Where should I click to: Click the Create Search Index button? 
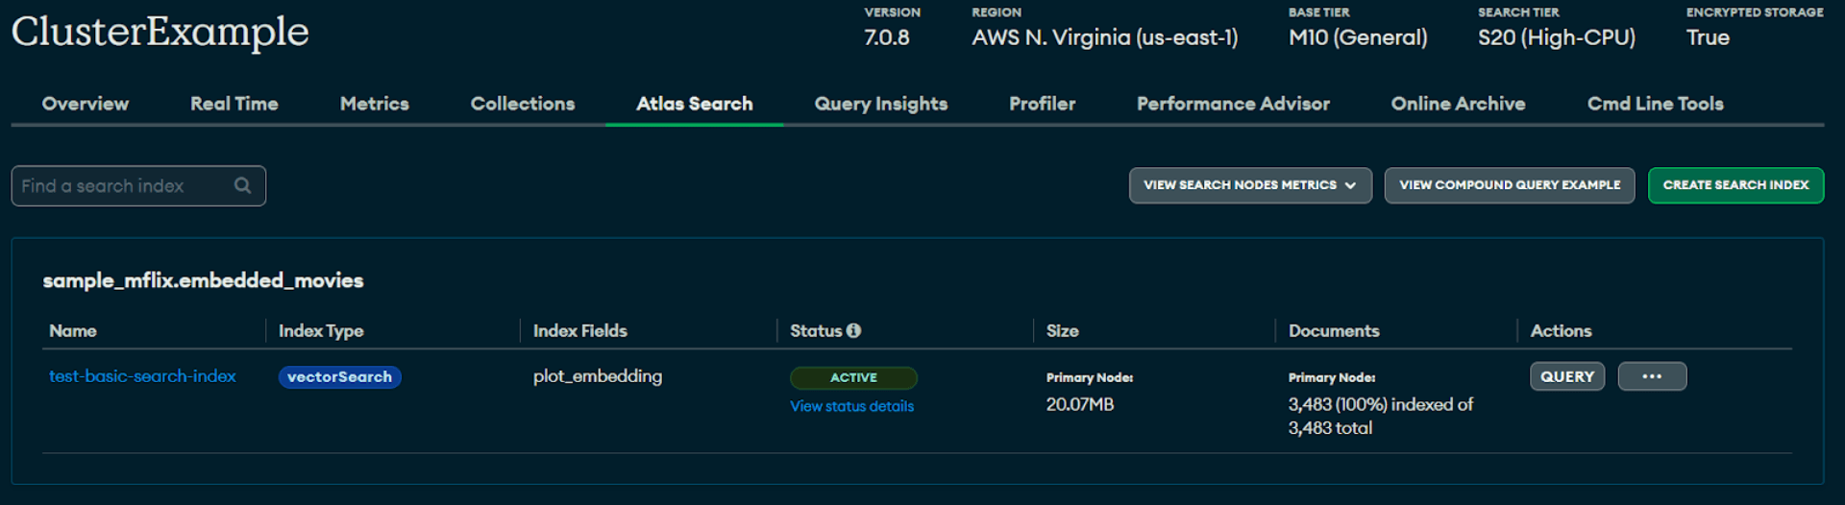[x=1736, y=185]
